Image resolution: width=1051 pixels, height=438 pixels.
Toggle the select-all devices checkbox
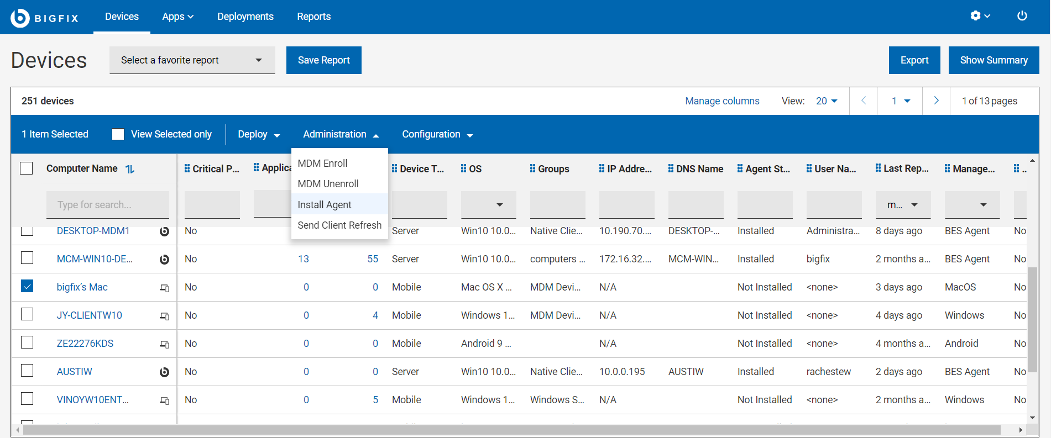coord(27,168)
